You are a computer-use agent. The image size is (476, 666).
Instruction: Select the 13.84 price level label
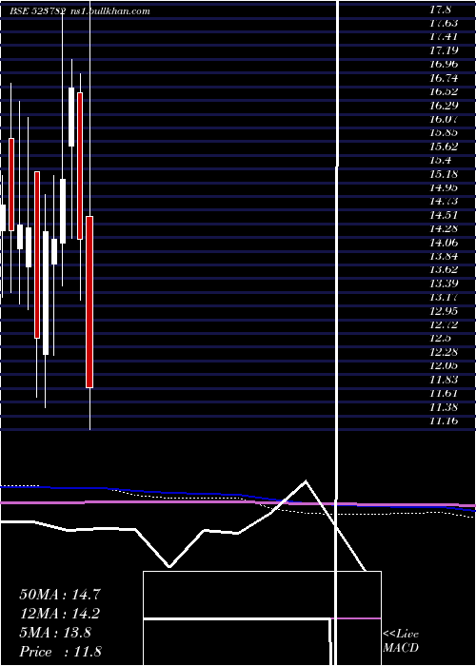444,256
